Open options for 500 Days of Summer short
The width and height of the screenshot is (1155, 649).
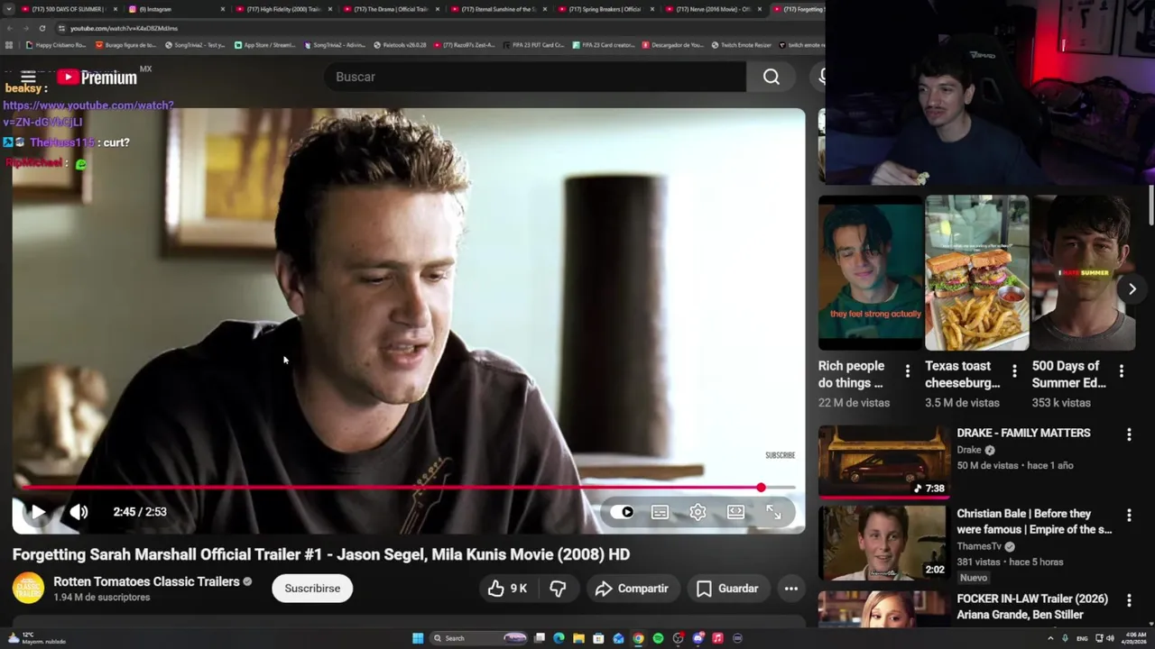point(1121,370)
